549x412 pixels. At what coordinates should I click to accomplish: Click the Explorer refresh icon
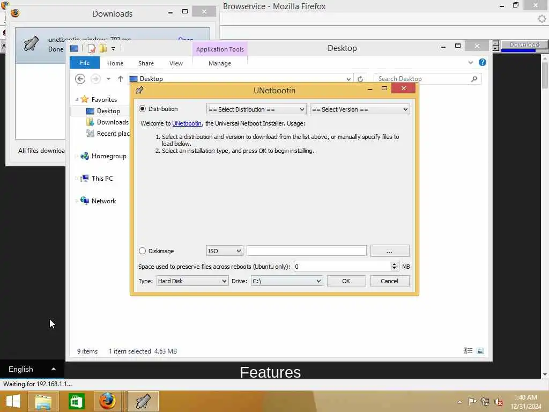click(360, 79)
